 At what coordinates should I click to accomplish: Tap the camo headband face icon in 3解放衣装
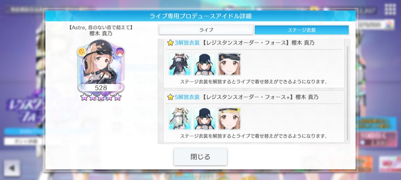coord(229,64)
